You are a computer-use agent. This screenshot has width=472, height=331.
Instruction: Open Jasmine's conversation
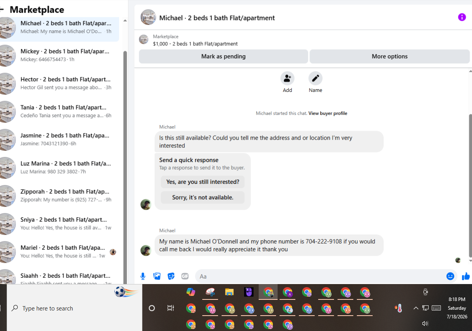(x=60, y=139)
